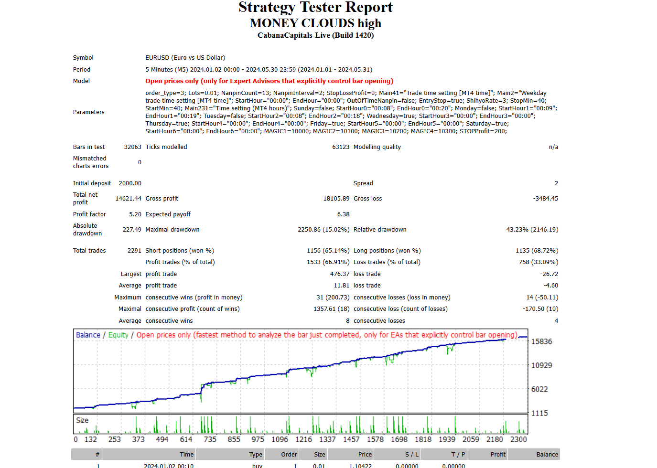Click the Gross profit value 18105.89

[336, 199]
